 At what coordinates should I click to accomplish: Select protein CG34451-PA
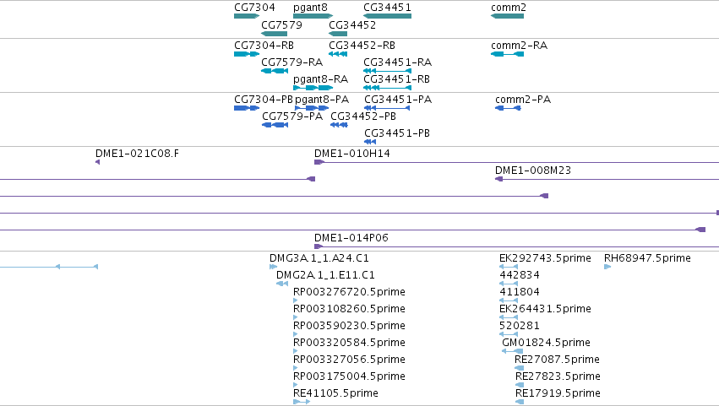[387, 108]
